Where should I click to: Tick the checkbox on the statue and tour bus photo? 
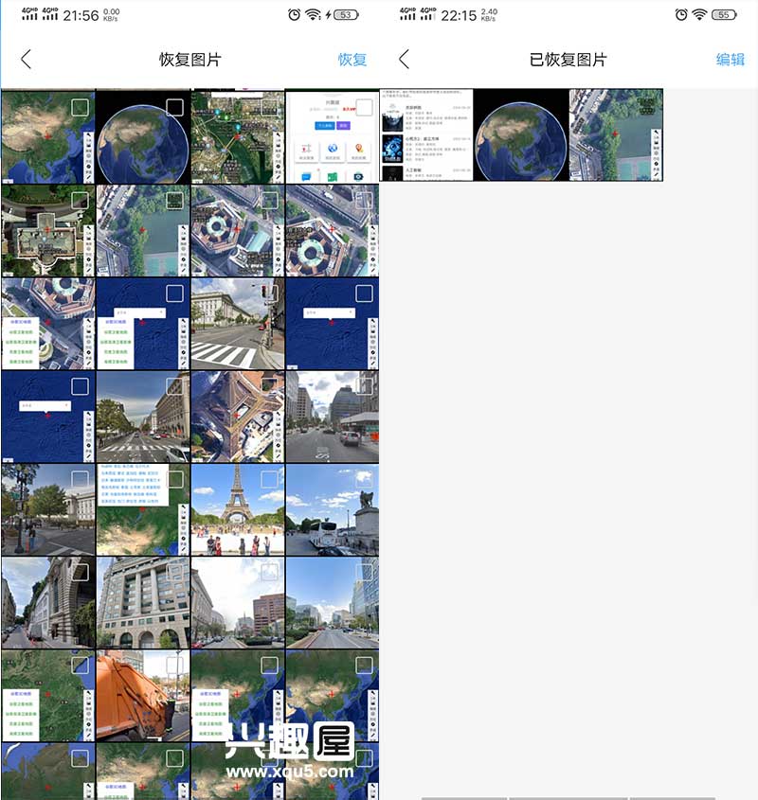click(x=364, y=480)
